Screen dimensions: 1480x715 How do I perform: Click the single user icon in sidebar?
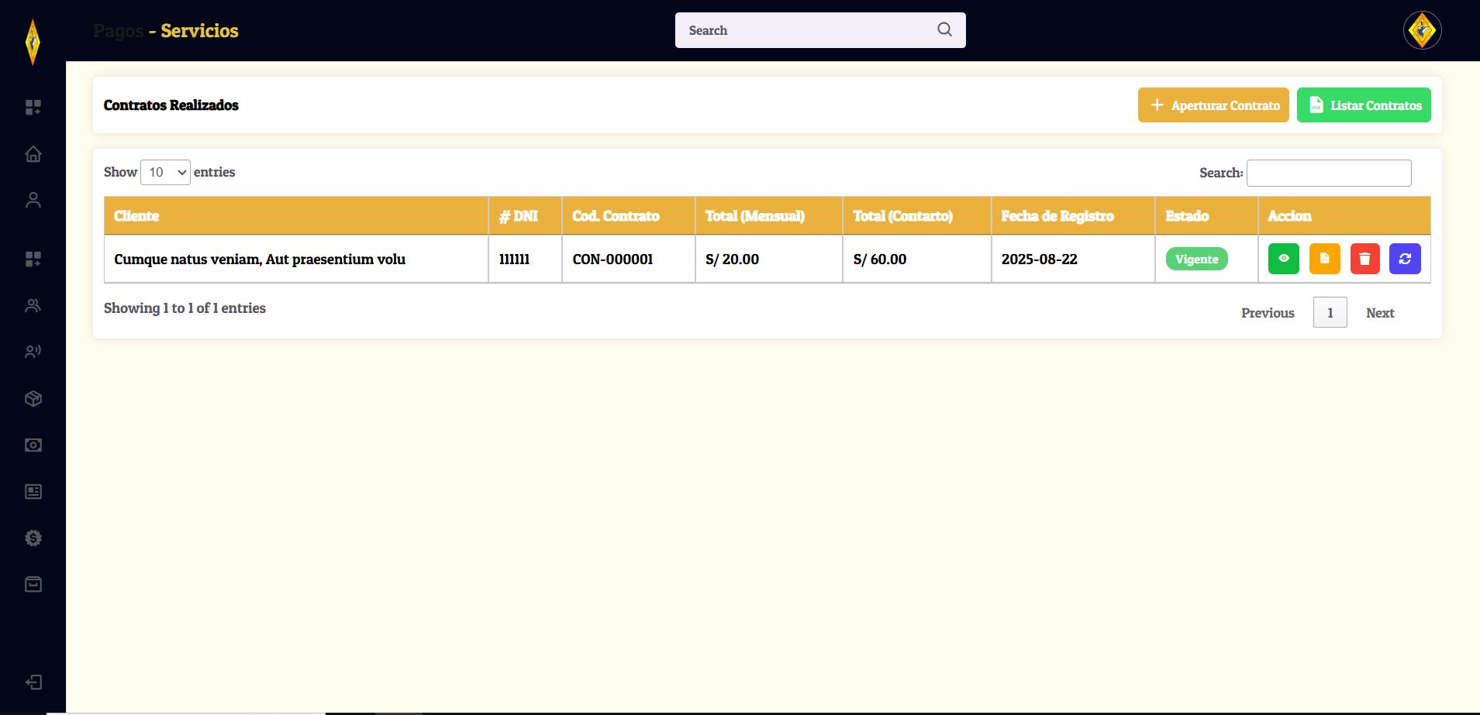click(x=33, y=201)
